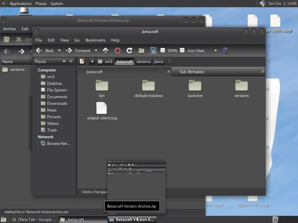Image resolution: width=298 pixels, height=223 pixels.
Task: Open Edit menu in archive manager window
Action: pyautogui.click(x=25, y=29)
